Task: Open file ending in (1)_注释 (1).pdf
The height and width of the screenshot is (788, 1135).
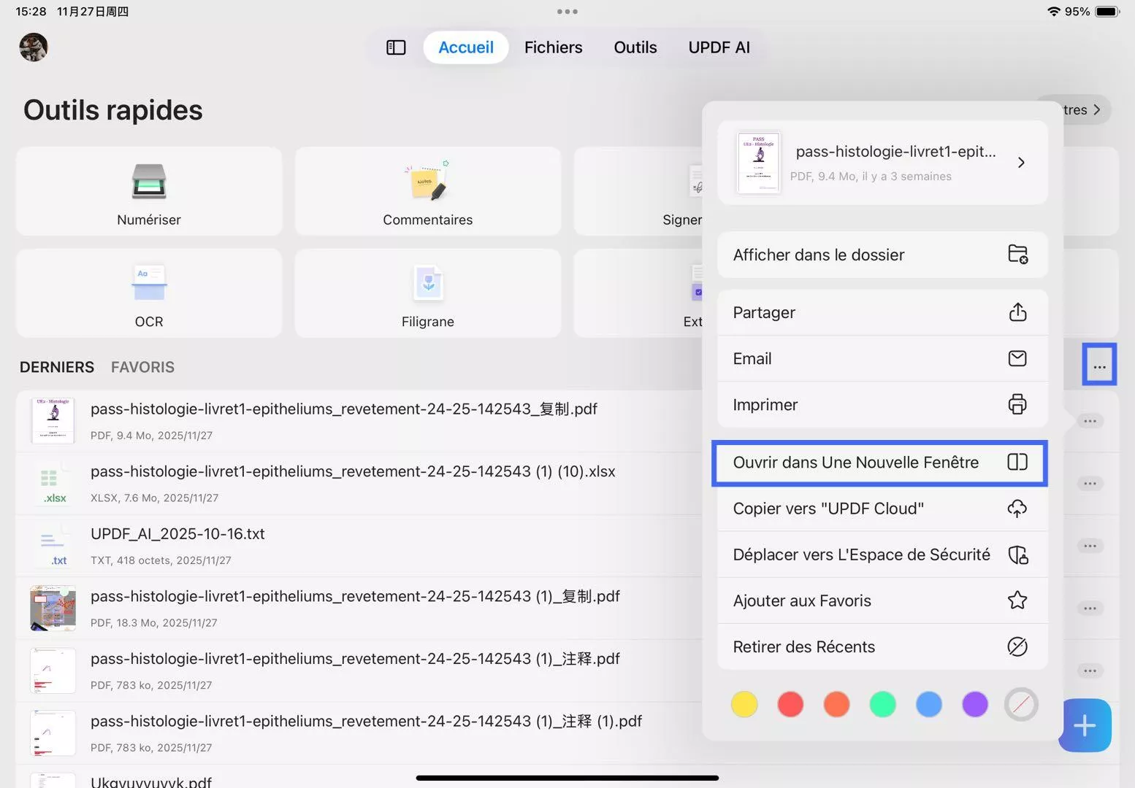Action: [x=366, y=721]
